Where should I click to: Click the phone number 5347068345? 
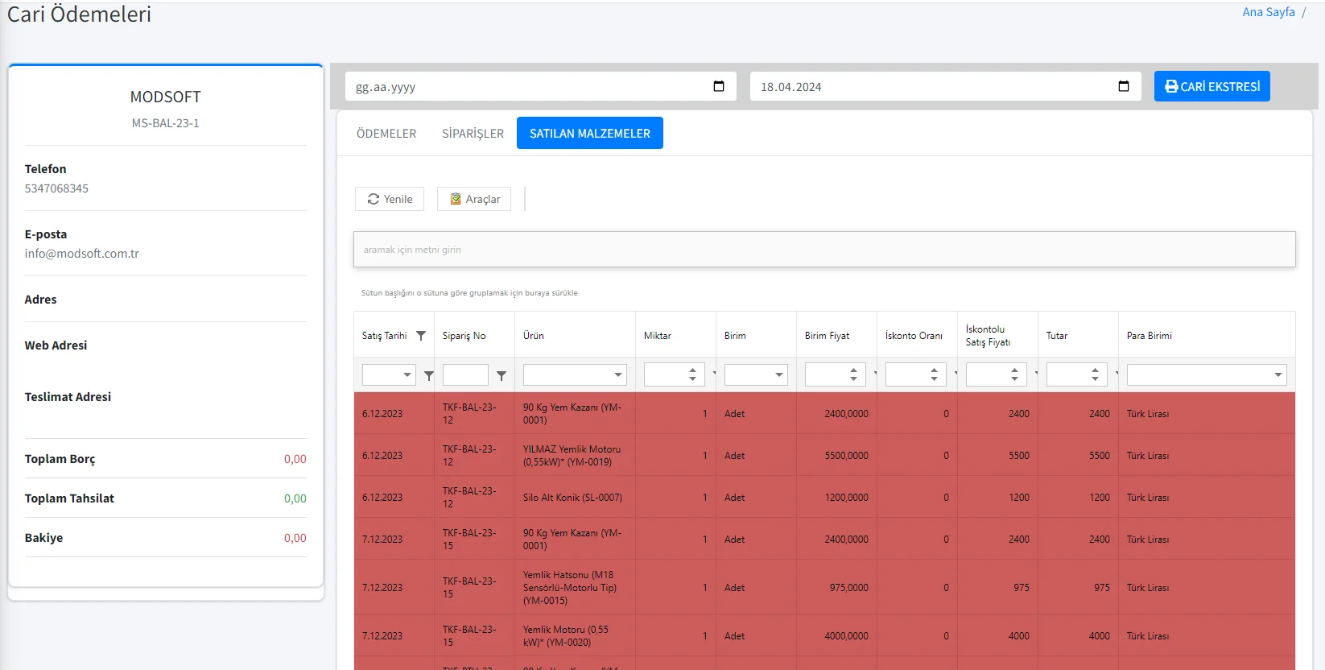coord(56,188)
